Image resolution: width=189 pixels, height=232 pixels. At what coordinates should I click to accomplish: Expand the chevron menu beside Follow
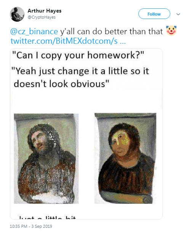(178, 14)
